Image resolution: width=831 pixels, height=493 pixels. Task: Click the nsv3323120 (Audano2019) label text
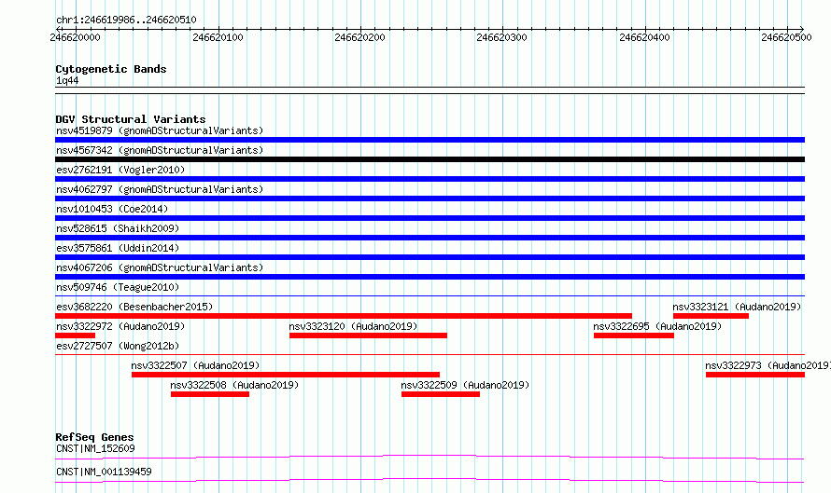[x=353, y=326]
